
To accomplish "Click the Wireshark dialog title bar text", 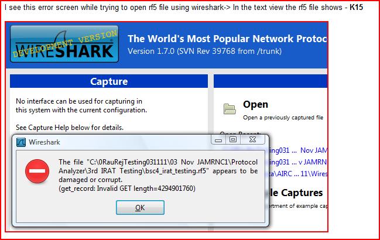I will [46, 142].
